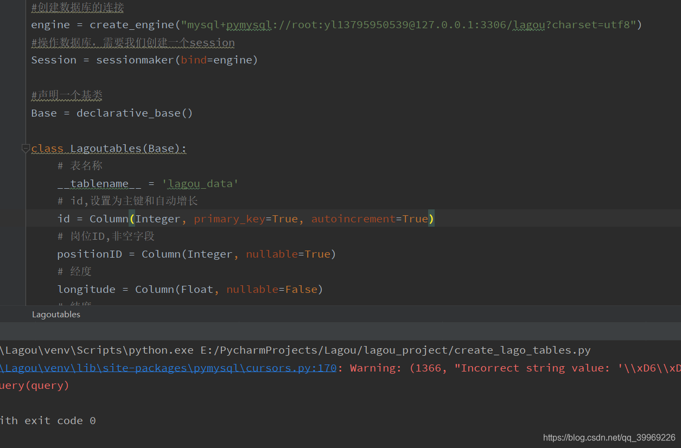Image resolution: width=681 pixels, height=448 pixels.
Task: Click the 'longitude' variable name
Action: [86, 290]
